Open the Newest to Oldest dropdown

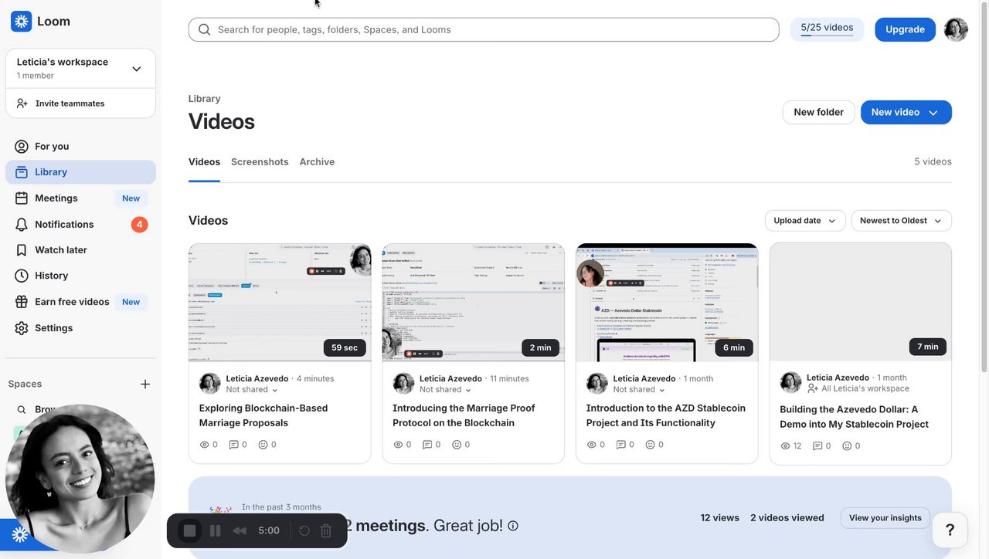click(x=901, y=221)
